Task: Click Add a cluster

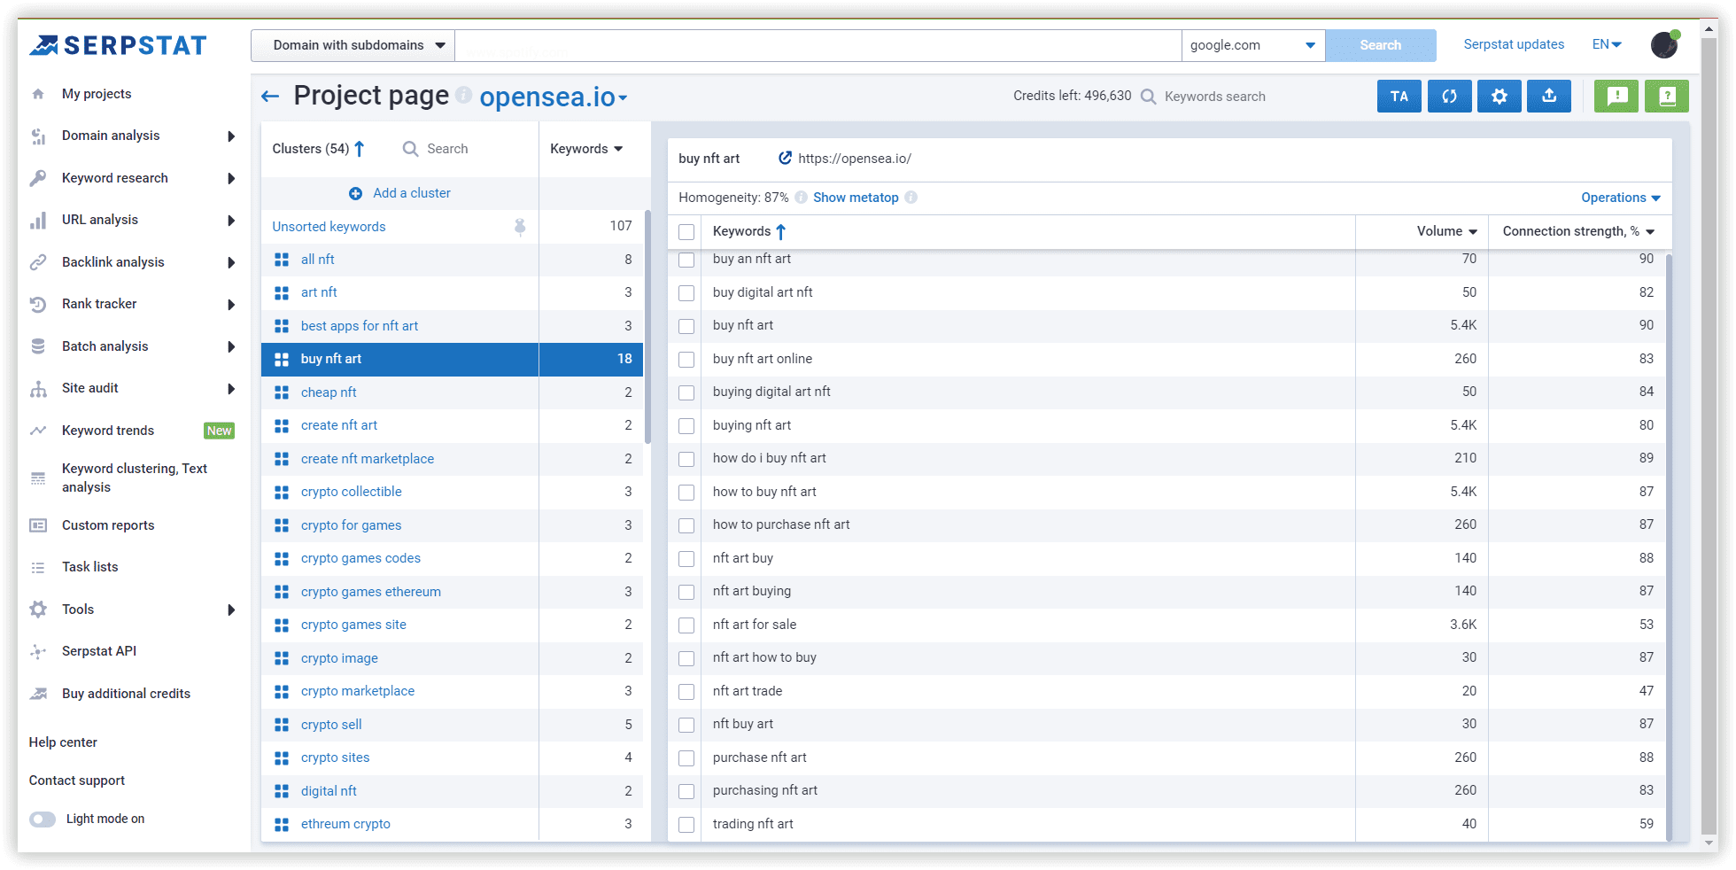Action: coord(412,193)
